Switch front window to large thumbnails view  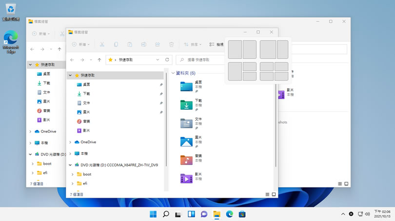coord(274,194)
